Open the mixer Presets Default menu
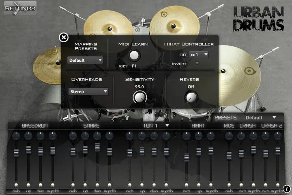 point(260,117)
